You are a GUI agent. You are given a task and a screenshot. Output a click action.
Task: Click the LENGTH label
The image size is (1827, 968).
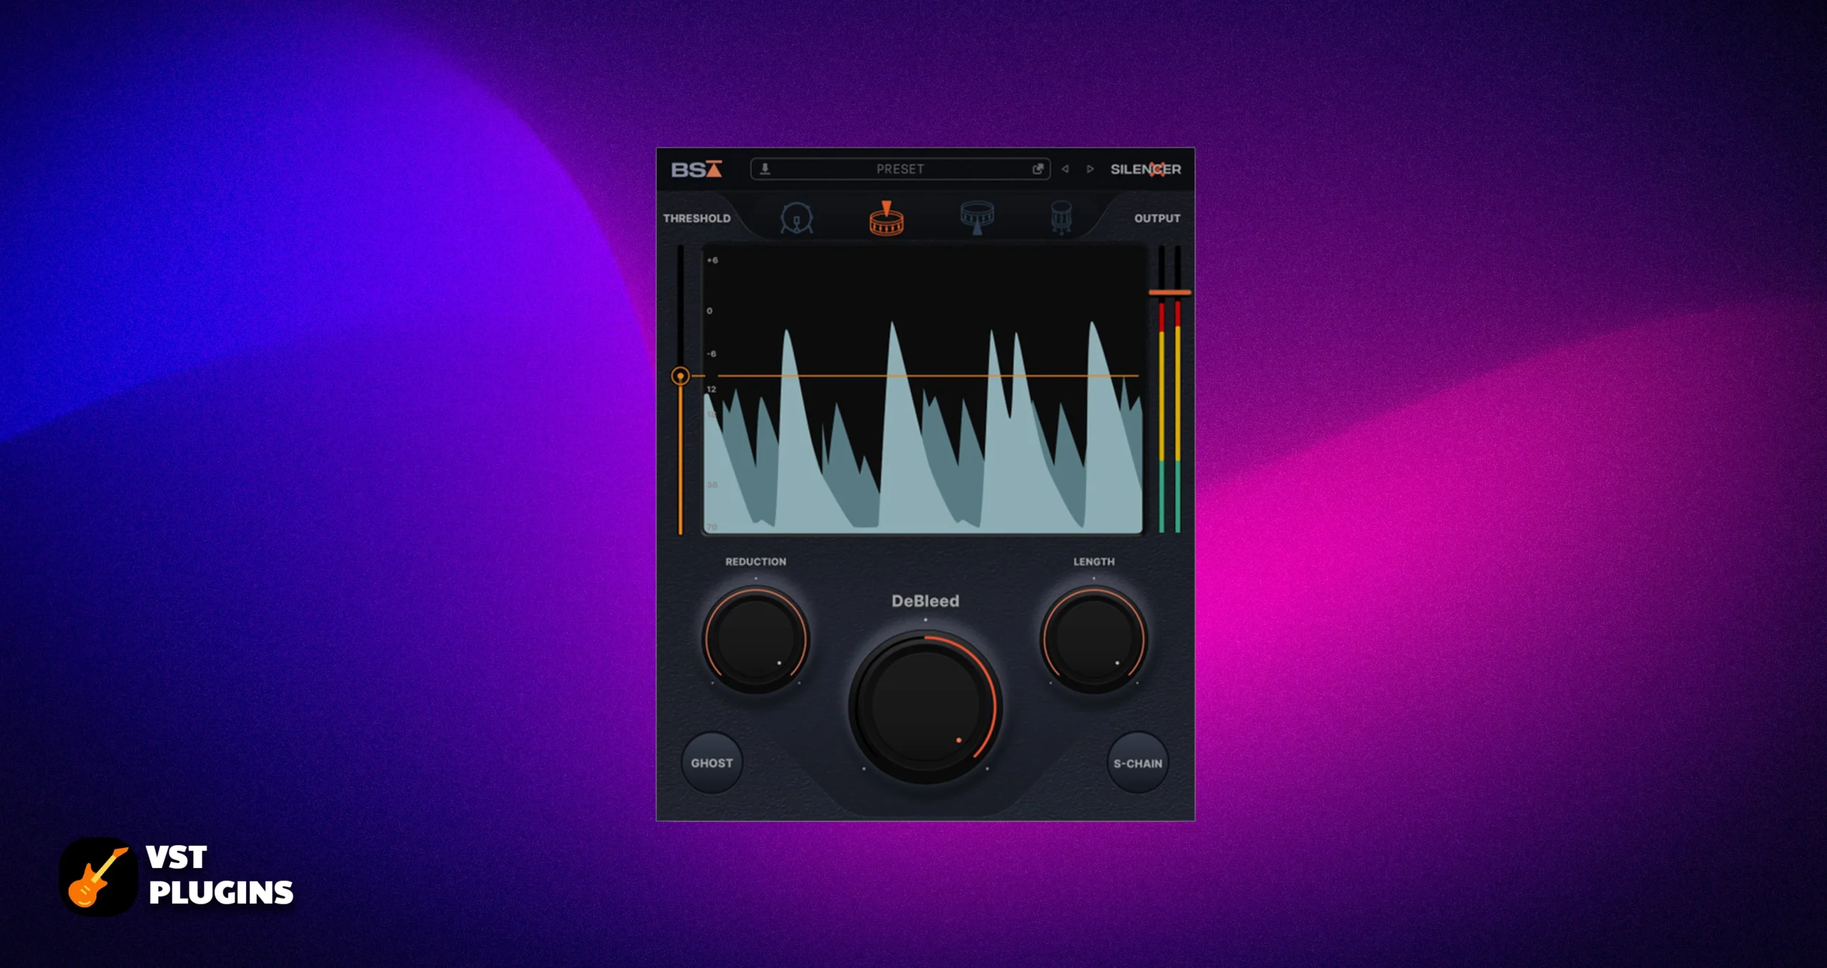click(1093, 561)
